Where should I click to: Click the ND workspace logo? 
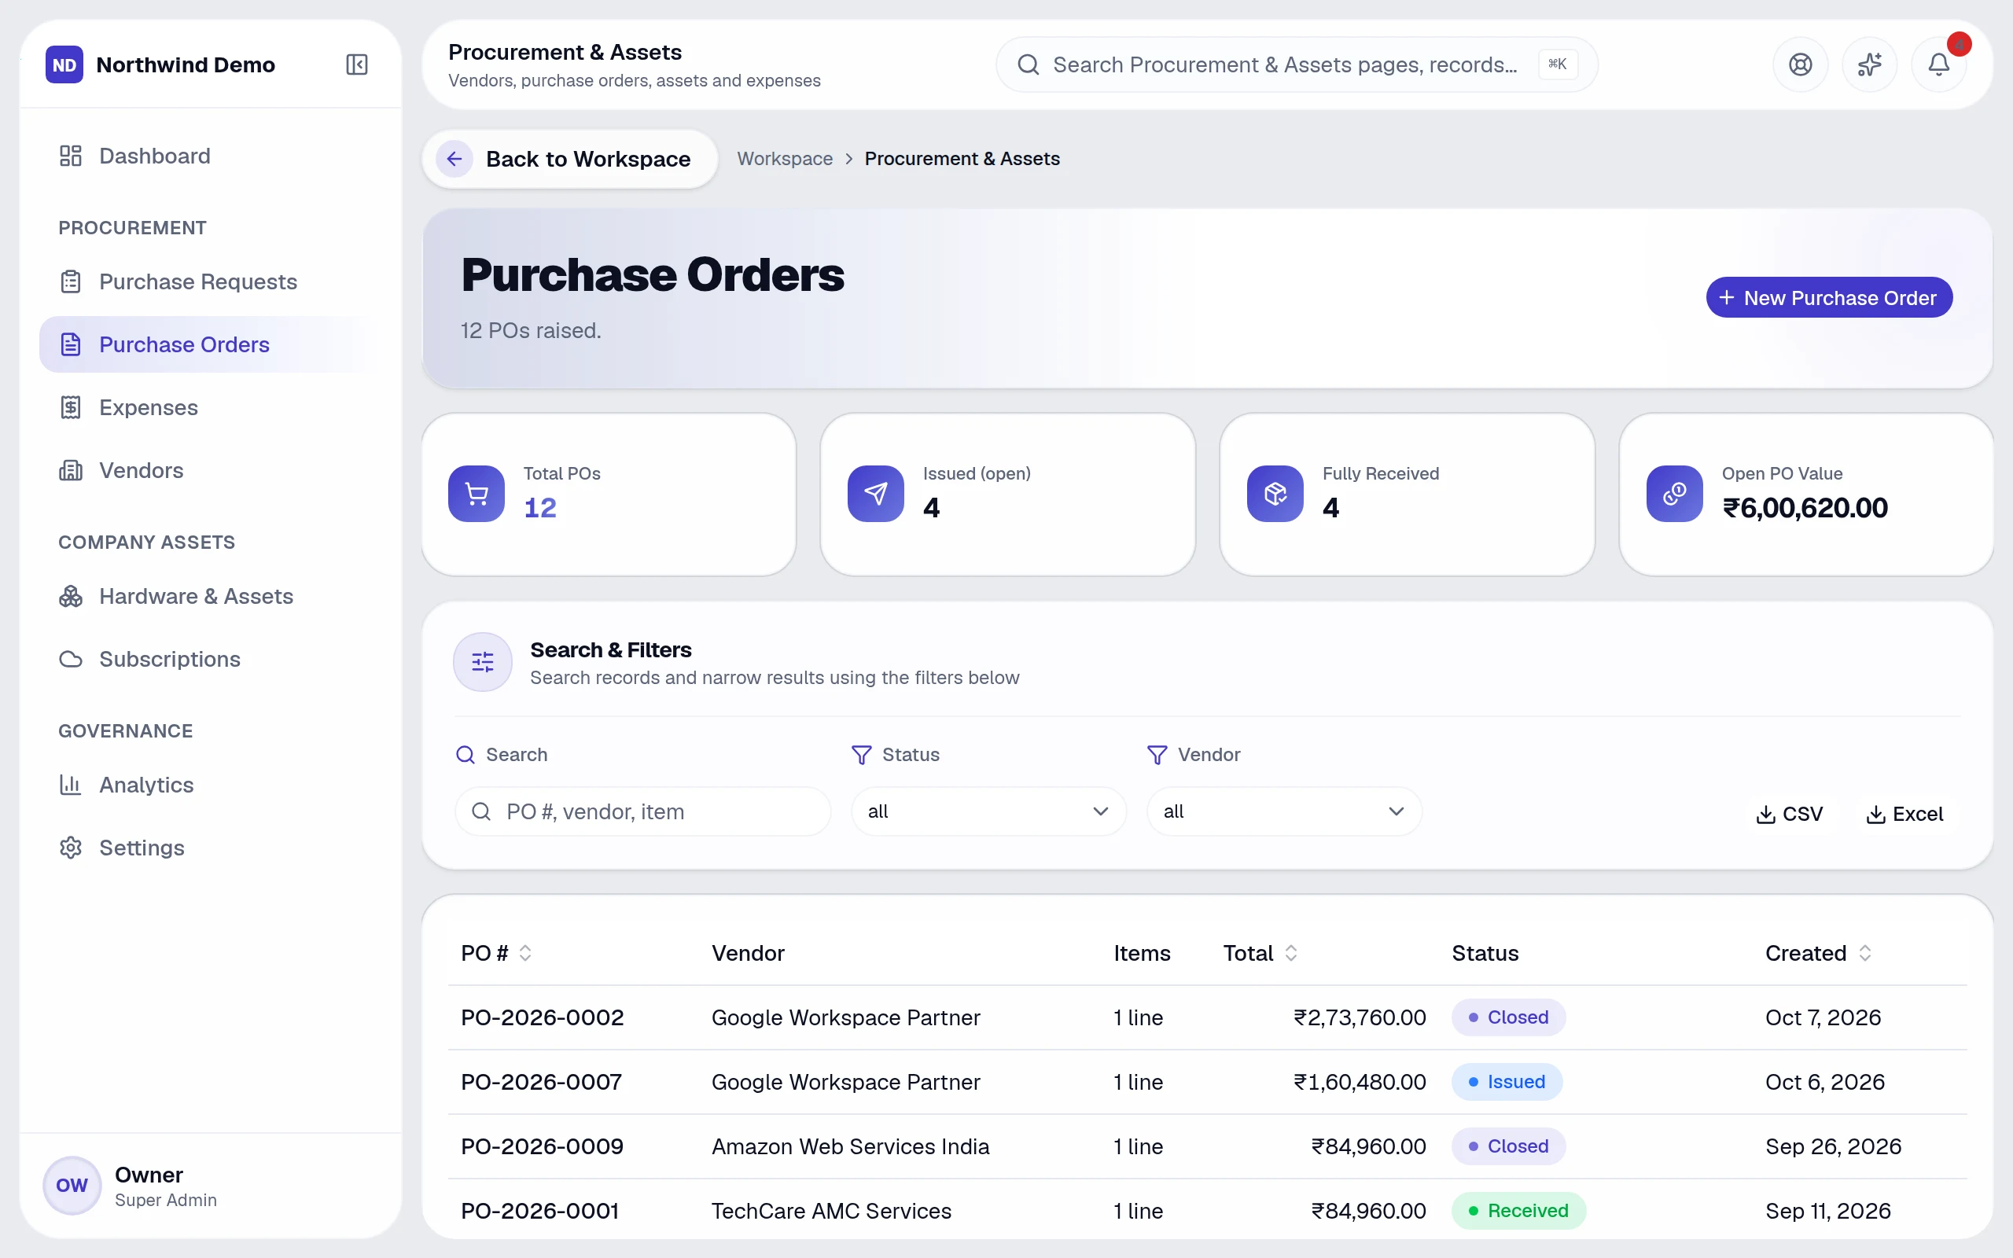(64, 64)
